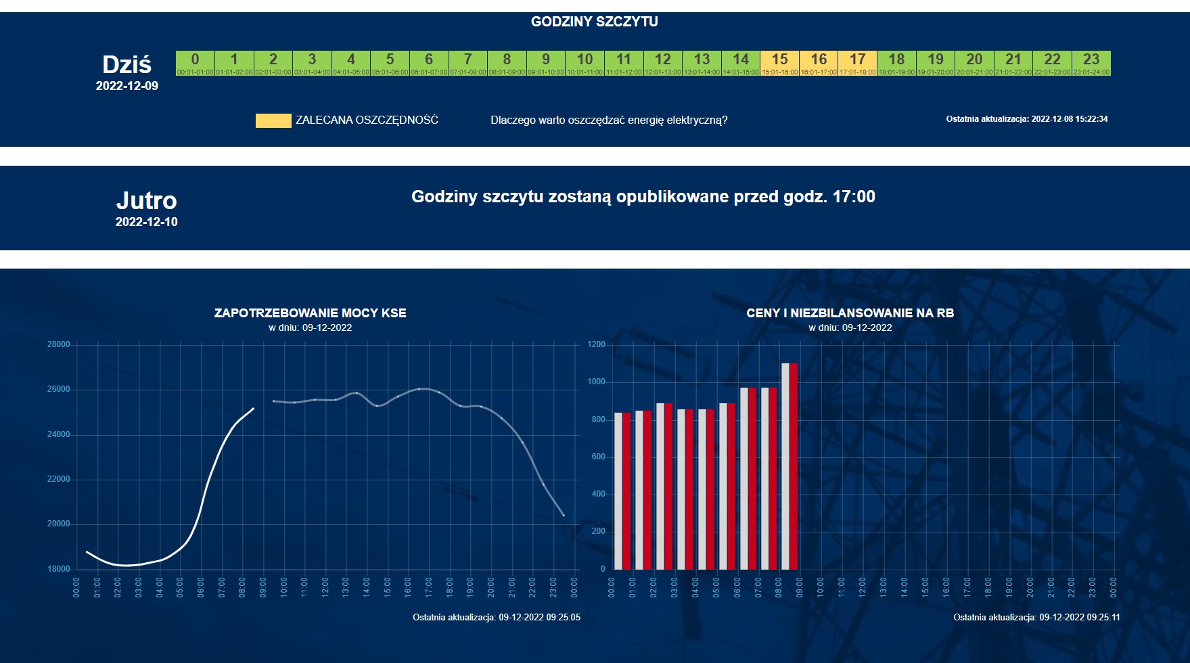Click the 'Dziś' heading
Screen dimensions: 1190x663
click(x=127, y=65)
